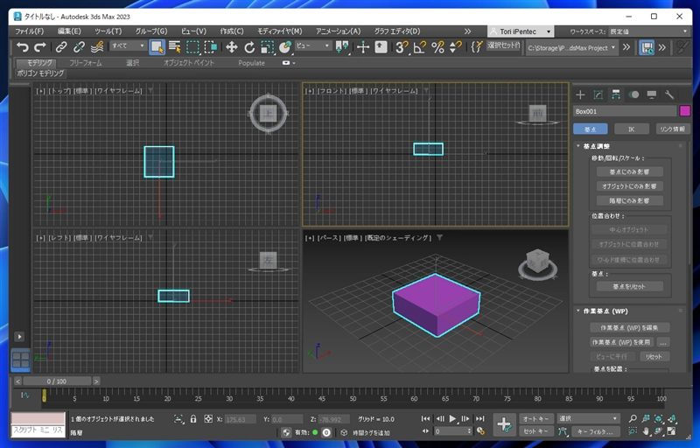Click the Go to End playback button
The height and width of the screenshot is (448, 700).
click(479, 418)
